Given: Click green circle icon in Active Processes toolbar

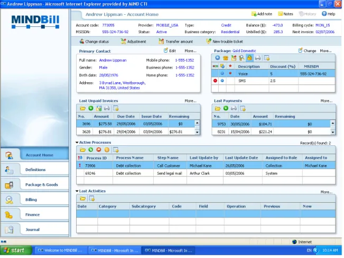Looking at the screenshot, I should click(90, 150).
